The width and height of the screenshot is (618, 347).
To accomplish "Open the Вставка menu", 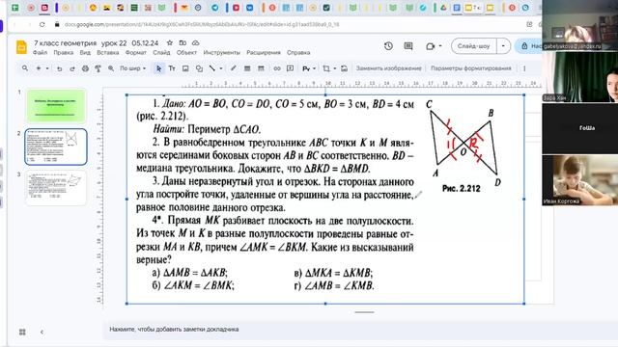I will (107, 52).
